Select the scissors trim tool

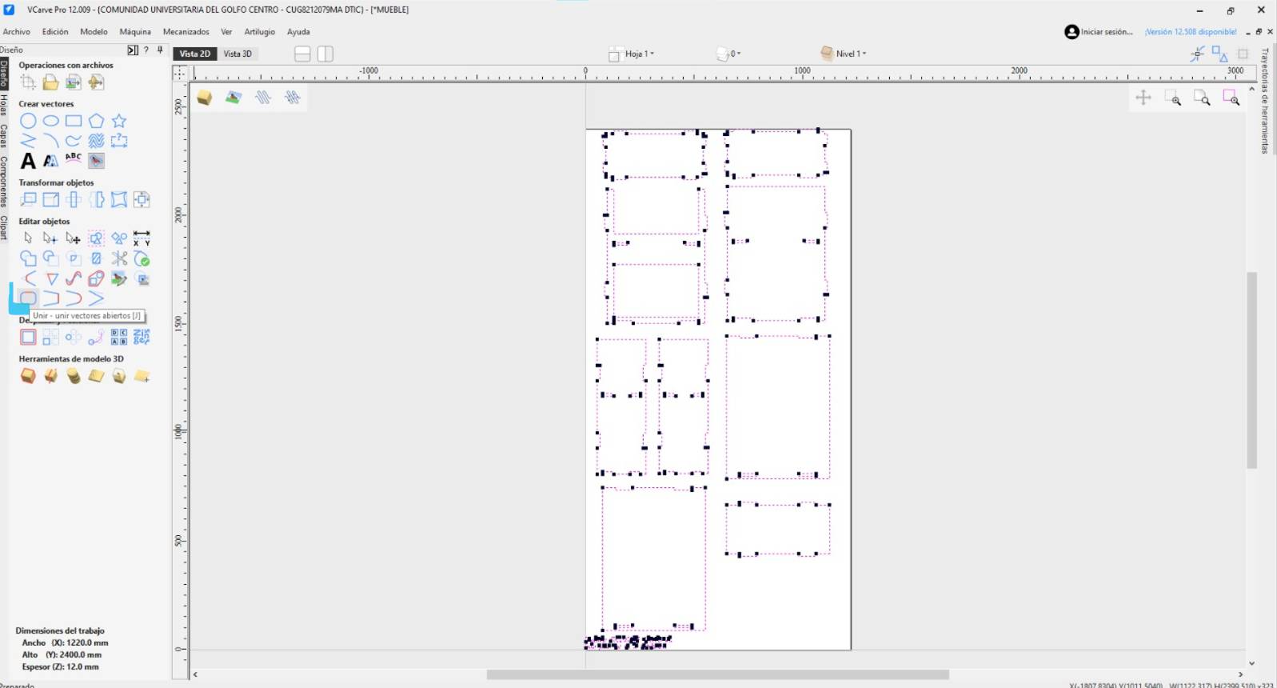click(x=119, y=258)
